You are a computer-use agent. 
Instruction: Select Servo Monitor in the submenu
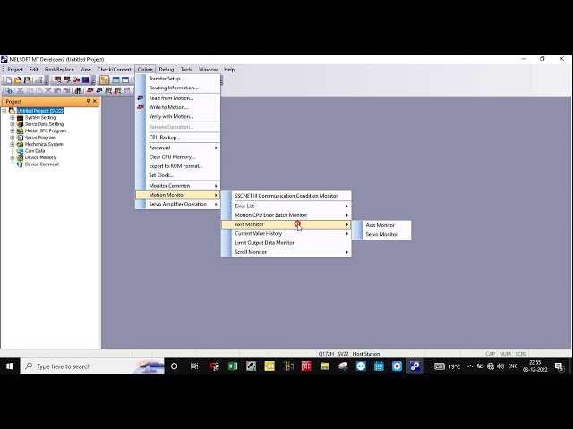(x=381, y=234)
